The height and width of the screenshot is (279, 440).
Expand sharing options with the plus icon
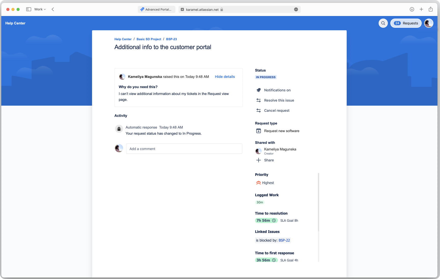(x=258, y=160)
